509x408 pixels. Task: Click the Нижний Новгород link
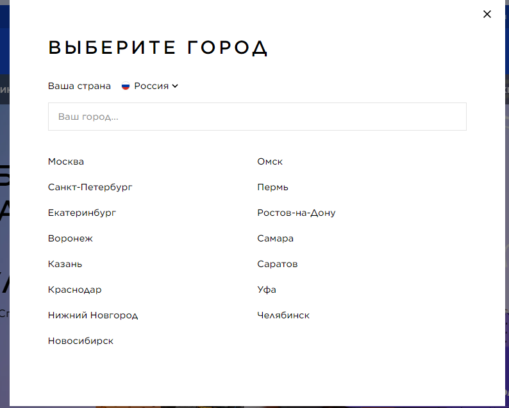(93, 315)
